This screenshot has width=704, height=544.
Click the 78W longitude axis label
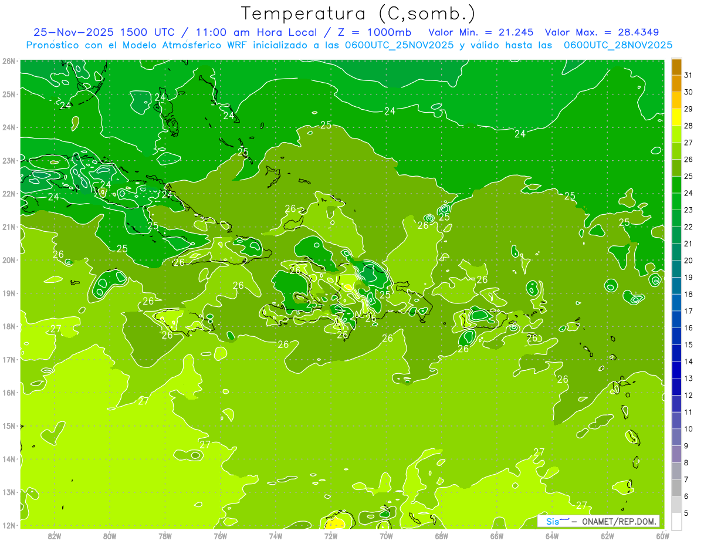(x=165, y=536)
